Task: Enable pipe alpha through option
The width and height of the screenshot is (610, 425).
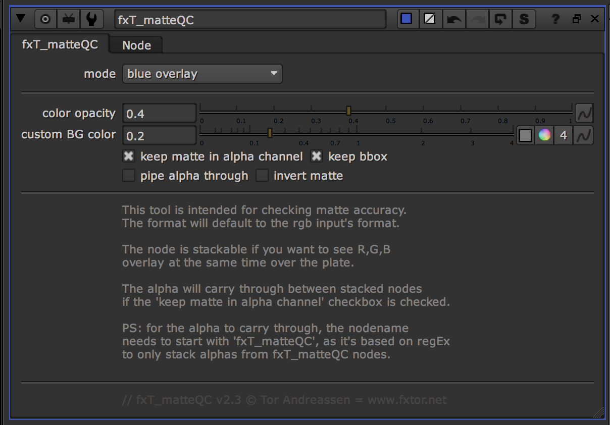Action: 129,176
